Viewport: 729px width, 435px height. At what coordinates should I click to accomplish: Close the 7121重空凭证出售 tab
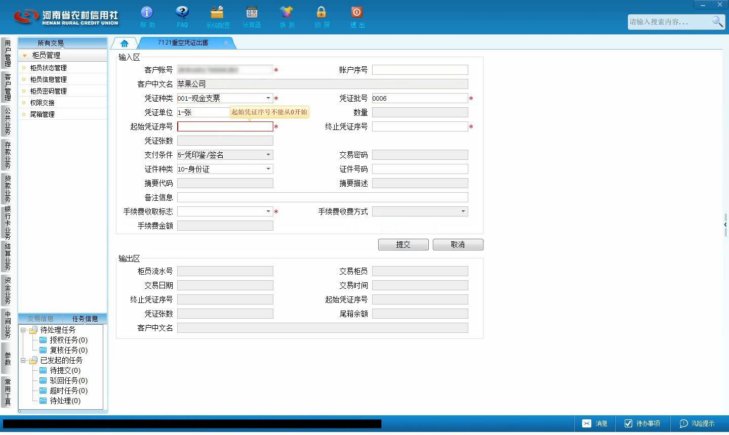pyautogui.click(x=226, y=42)
